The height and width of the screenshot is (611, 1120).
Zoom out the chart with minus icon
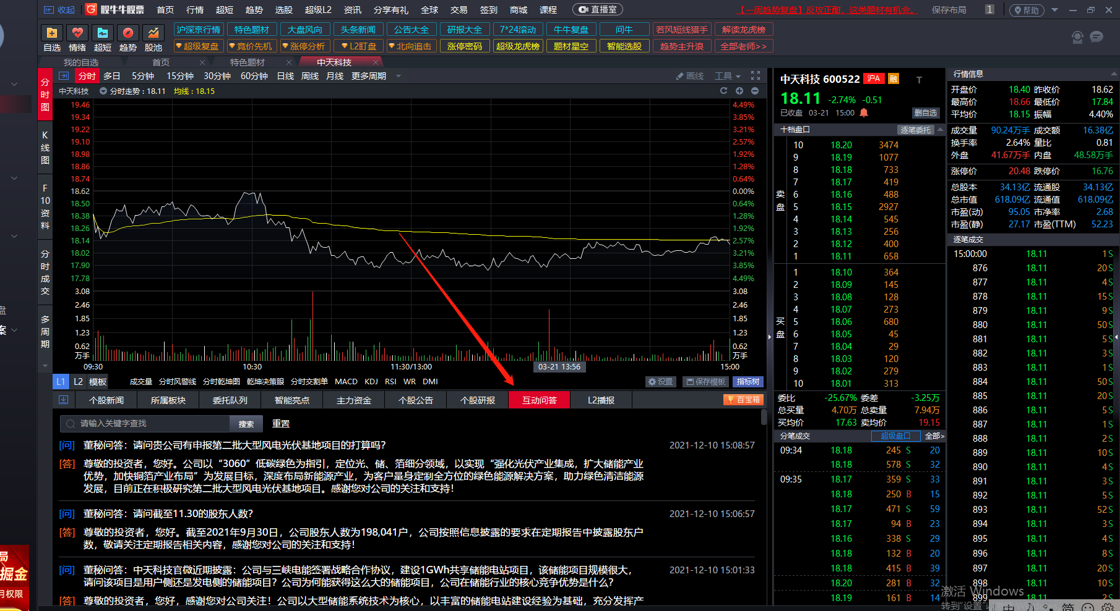(x=754, y=91)
